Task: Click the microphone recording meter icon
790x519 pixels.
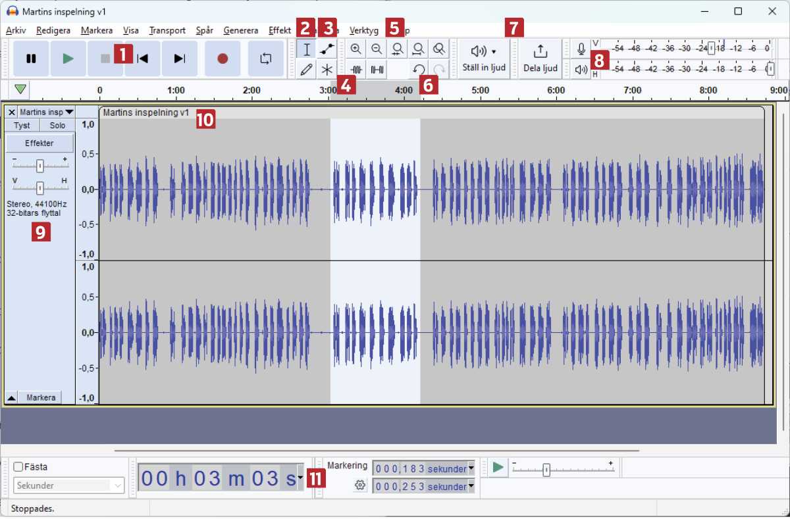Action: click(581, 49)
